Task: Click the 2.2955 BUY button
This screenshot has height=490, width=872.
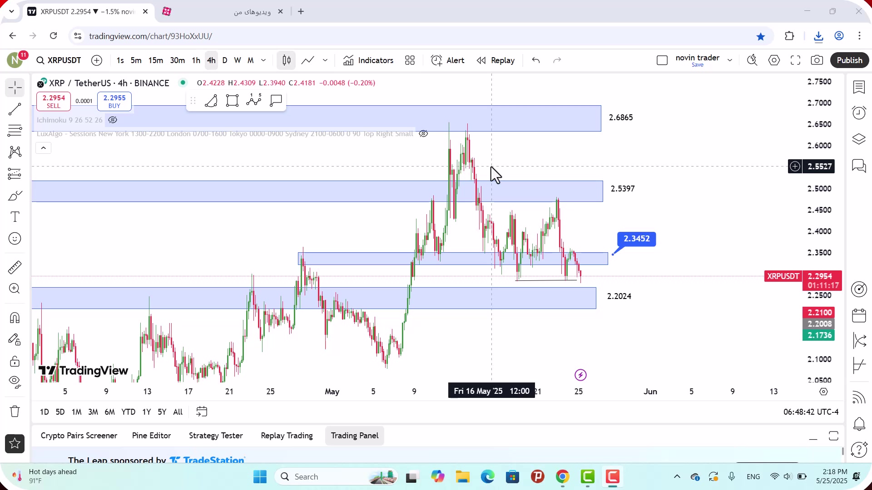Action: click(x=114, y=101)
